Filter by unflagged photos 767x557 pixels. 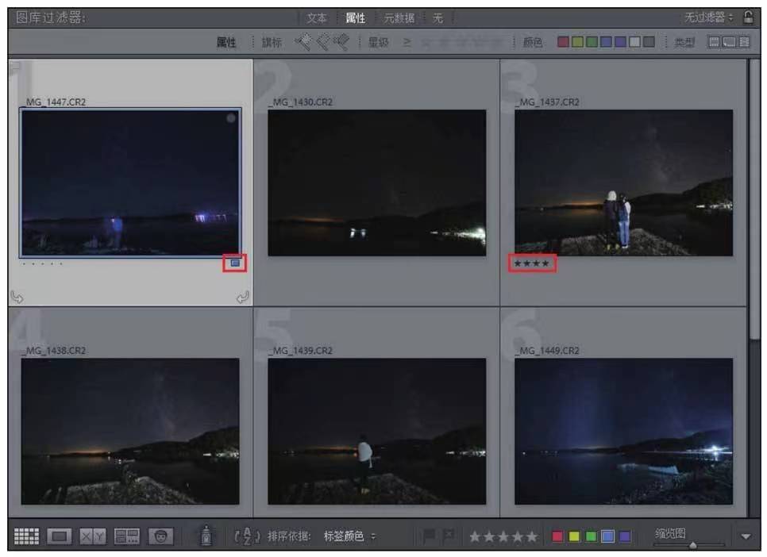pyautogui.click(x=323, y=42)
